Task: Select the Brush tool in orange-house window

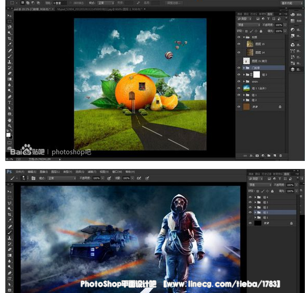Action: click(10, 56)
